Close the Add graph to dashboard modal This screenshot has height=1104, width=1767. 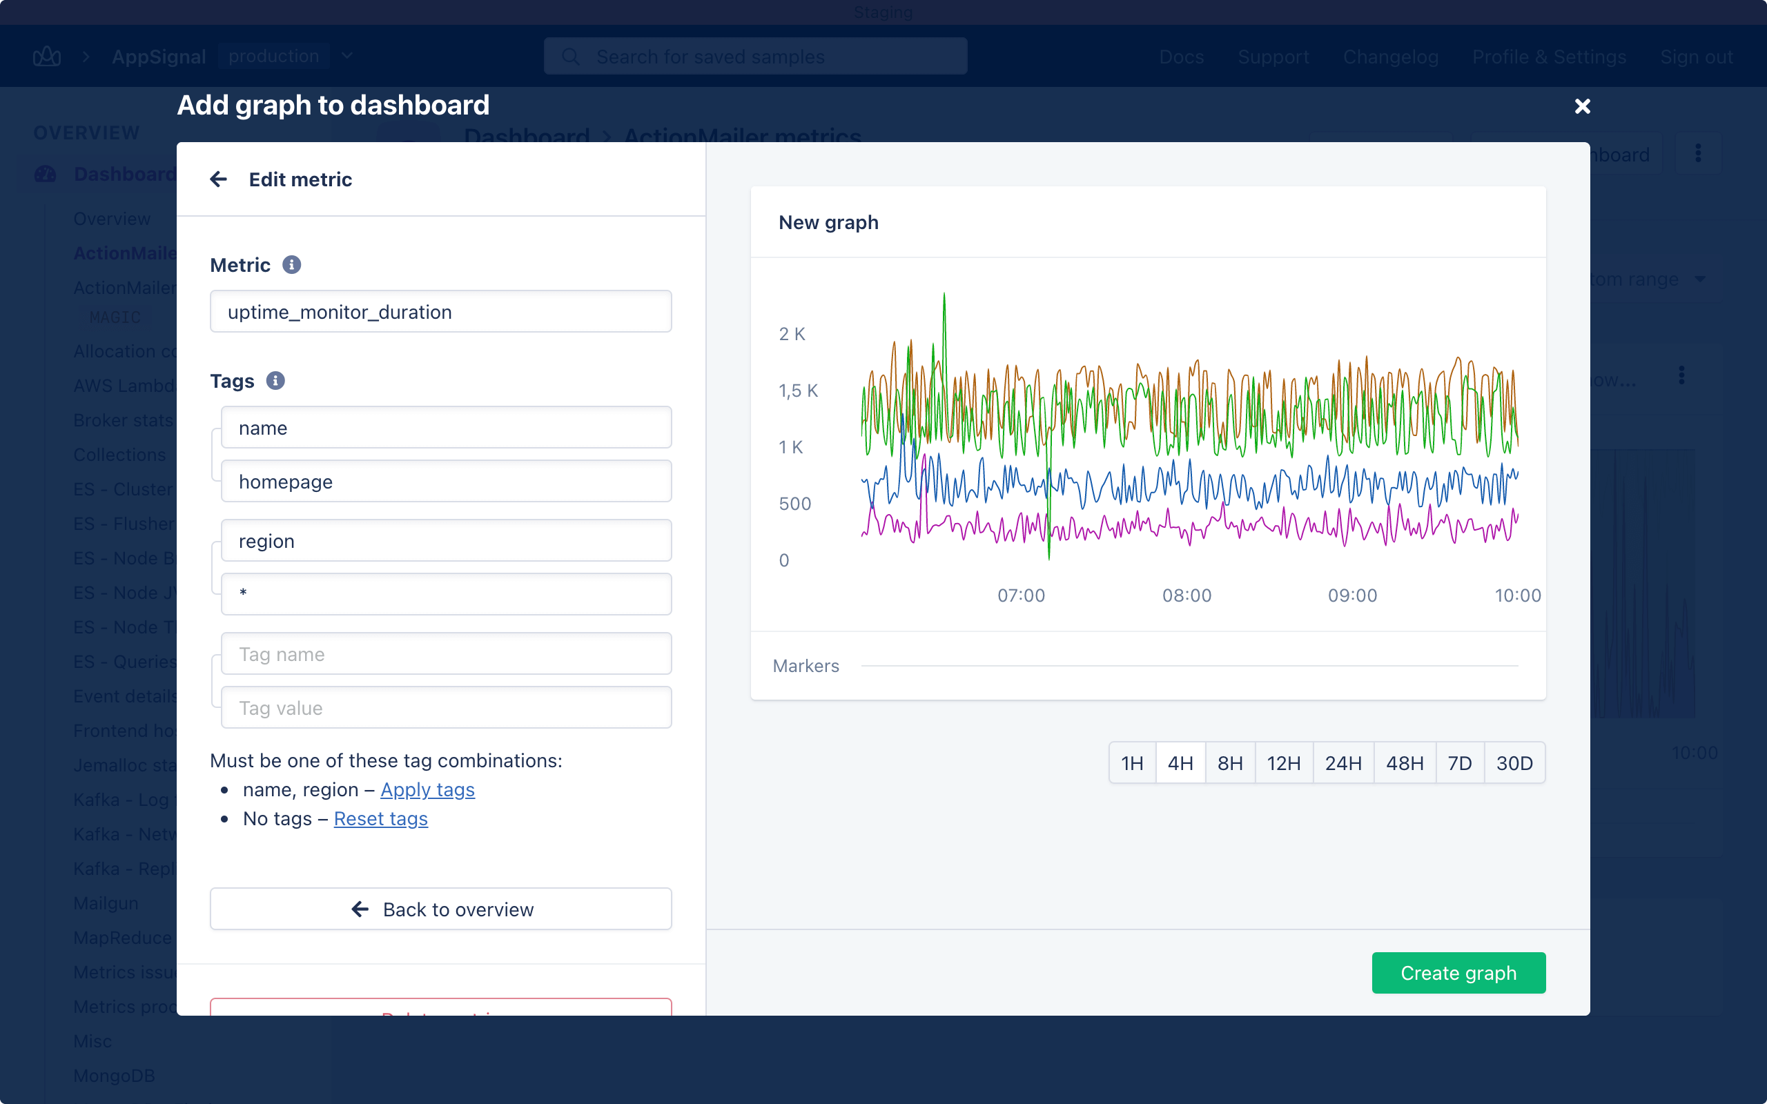point(1581,106)
